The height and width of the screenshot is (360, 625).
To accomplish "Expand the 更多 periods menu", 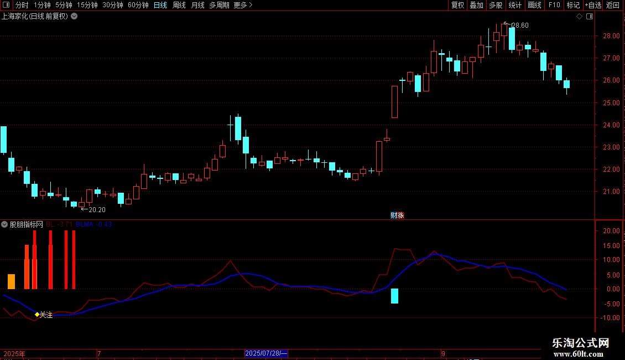I will tap(243, 5).
